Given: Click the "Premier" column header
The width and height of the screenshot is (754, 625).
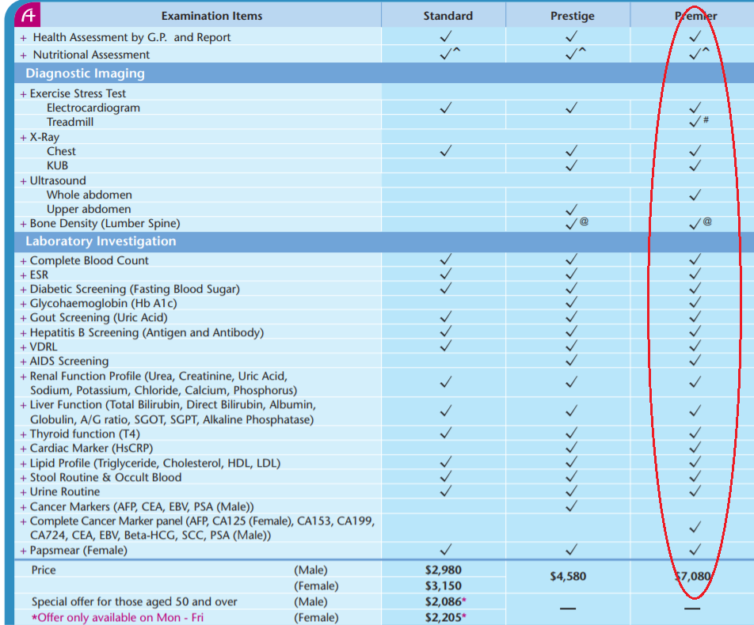Looking at the screenshot, I should pyautogui.click(x=696, y=16).
